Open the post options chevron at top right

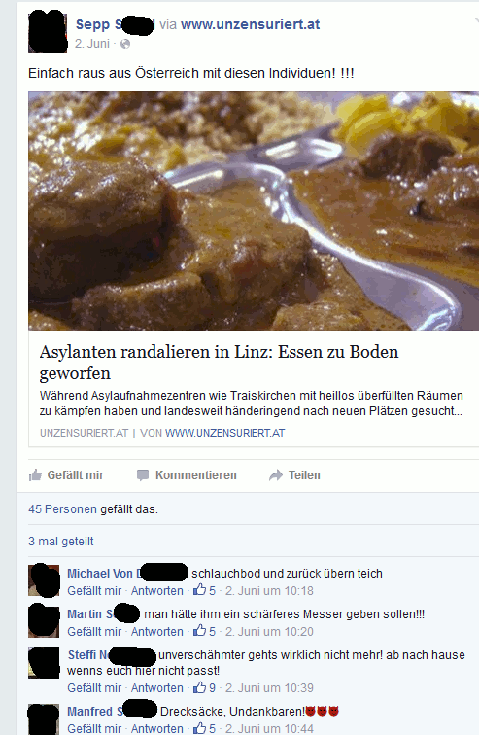point(476,21)
